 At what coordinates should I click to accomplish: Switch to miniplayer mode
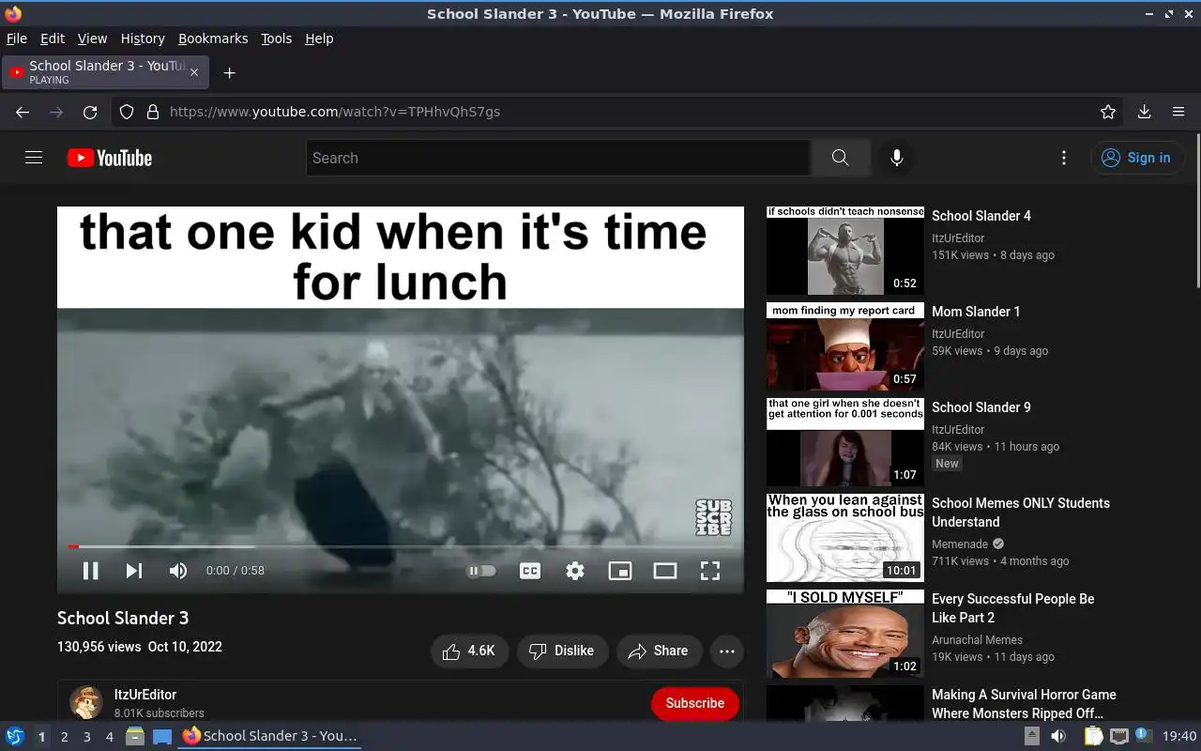point(620,571)
